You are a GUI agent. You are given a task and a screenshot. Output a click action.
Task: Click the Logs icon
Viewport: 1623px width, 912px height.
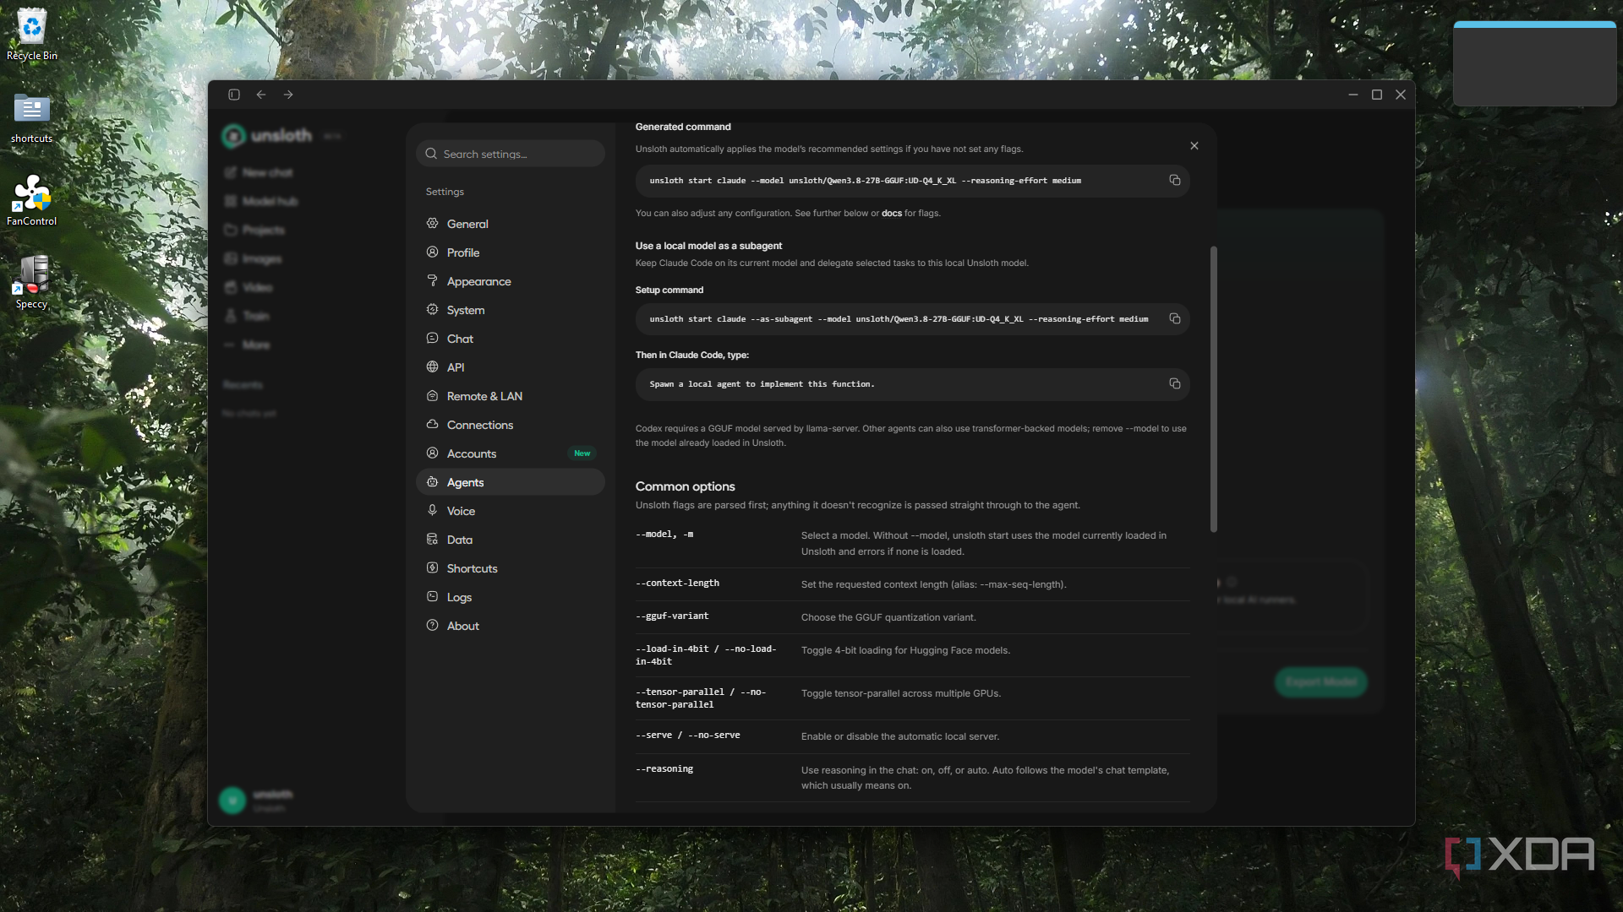tap(432, 596)
